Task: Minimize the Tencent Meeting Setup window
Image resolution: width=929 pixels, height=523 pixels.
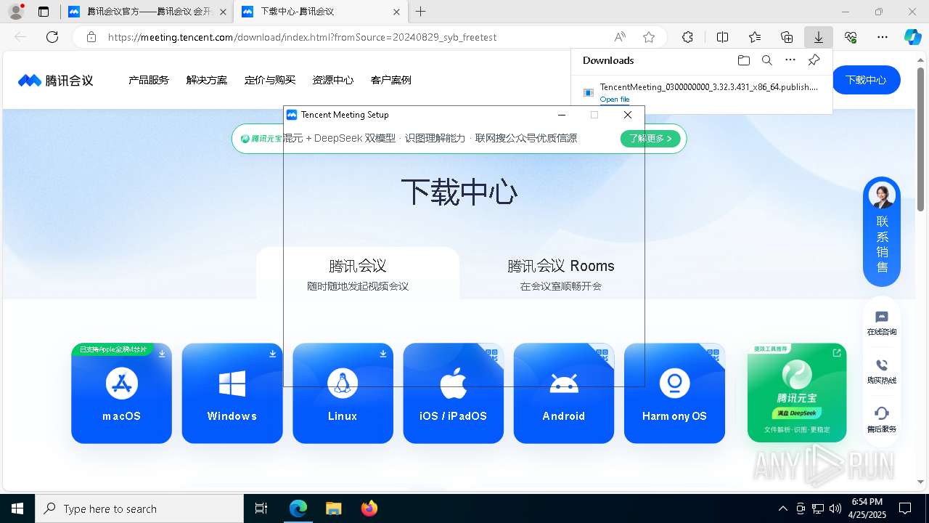Action: [x=561, y=115]
